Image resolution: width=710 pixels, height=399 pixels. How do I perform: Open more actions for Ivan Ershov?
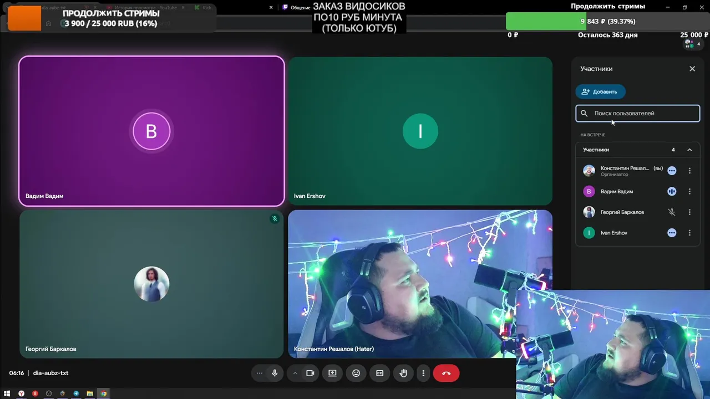(x=689, y=233)
